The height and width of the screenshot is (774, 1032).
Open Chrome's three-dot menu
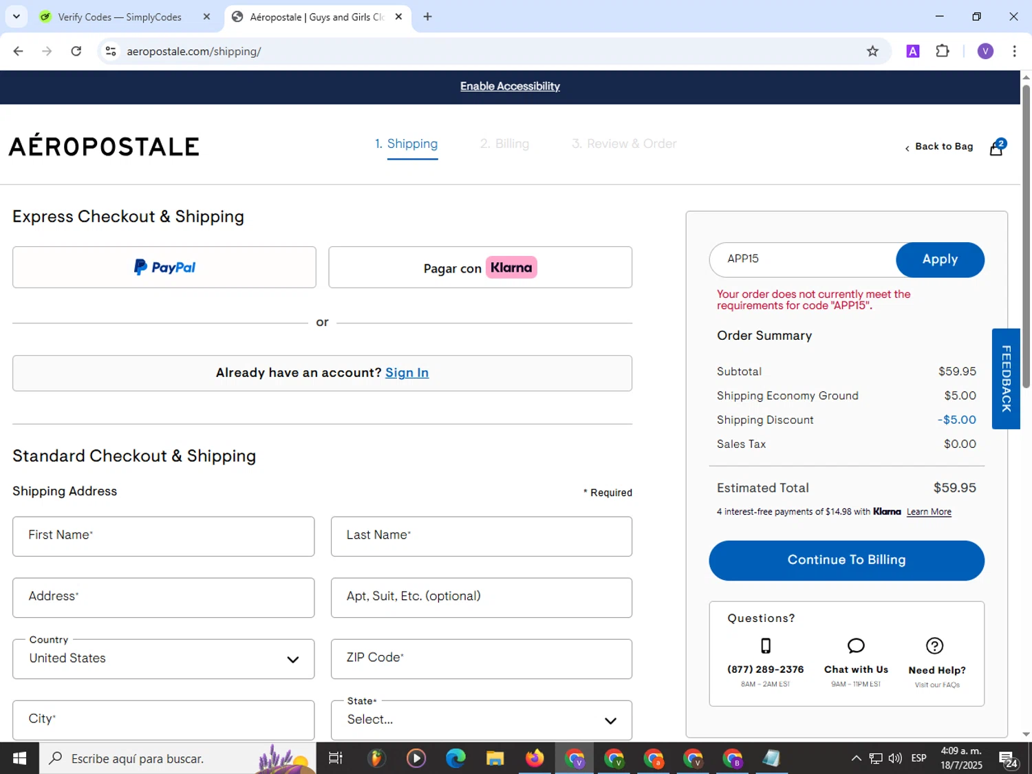click(x=1014, y=51)
